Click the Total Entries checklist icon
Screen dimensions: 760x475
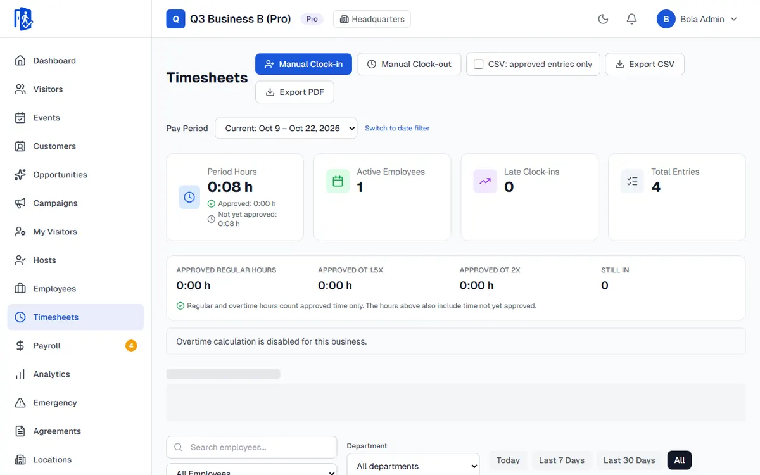pos(632,181)
